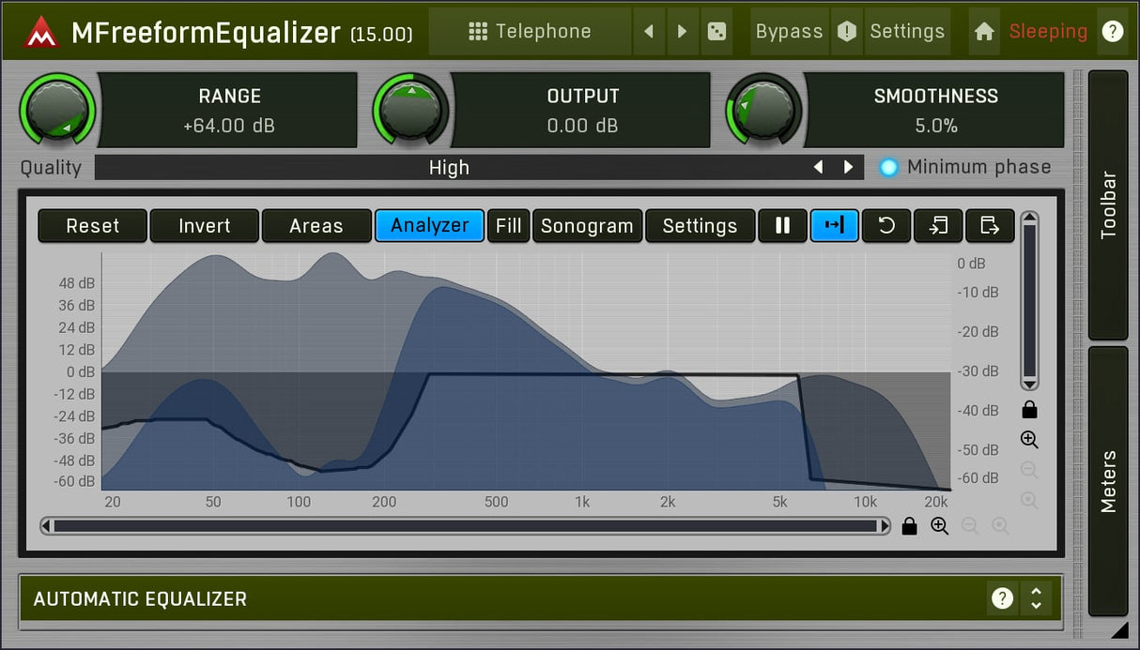Open the Telephone preset selector
The height and width of the screenshot is (650, 1140).
(x=530, y=32)
